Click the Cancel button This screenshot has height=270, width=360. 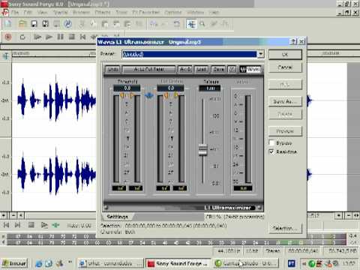tap(285, 67)
